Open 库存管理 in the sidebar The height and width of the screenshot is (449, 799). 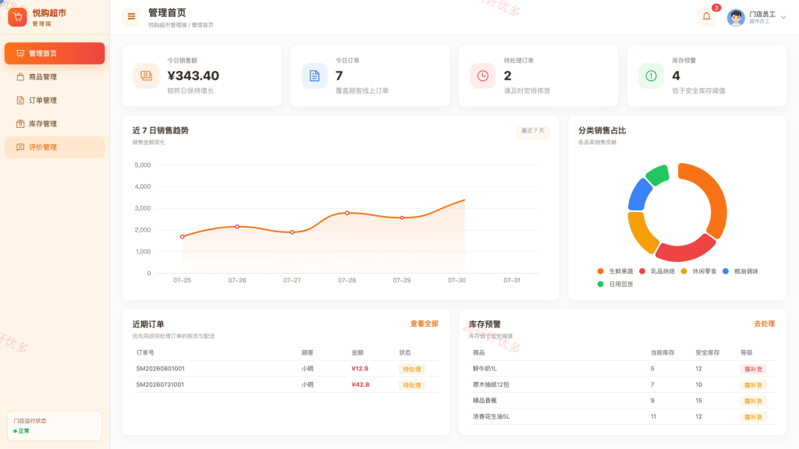coord(55,124)
